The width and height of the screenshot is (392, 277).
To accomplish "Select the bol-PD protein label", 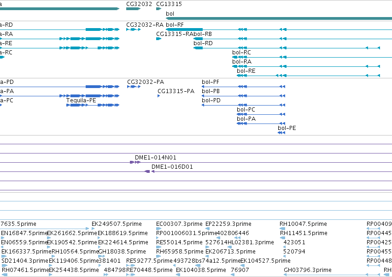I will pos(211,100).
